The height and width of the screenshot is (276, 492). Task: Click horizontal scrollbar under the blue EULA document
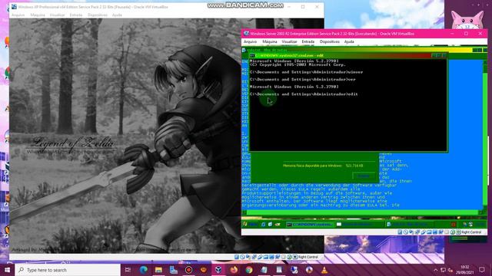tap(362, 212)
